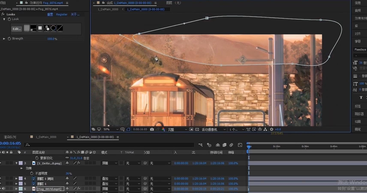The image size is (367, 193).
Task: Click the always preview this view icon
Action: click(94, 129)
